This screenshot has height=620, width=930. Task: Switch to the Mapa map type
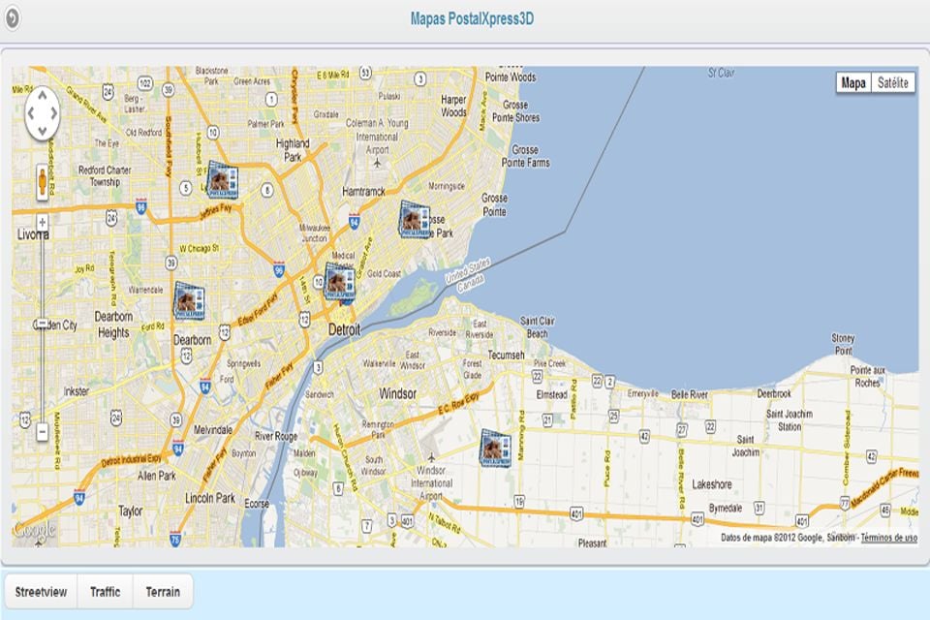tap(853, 82)
